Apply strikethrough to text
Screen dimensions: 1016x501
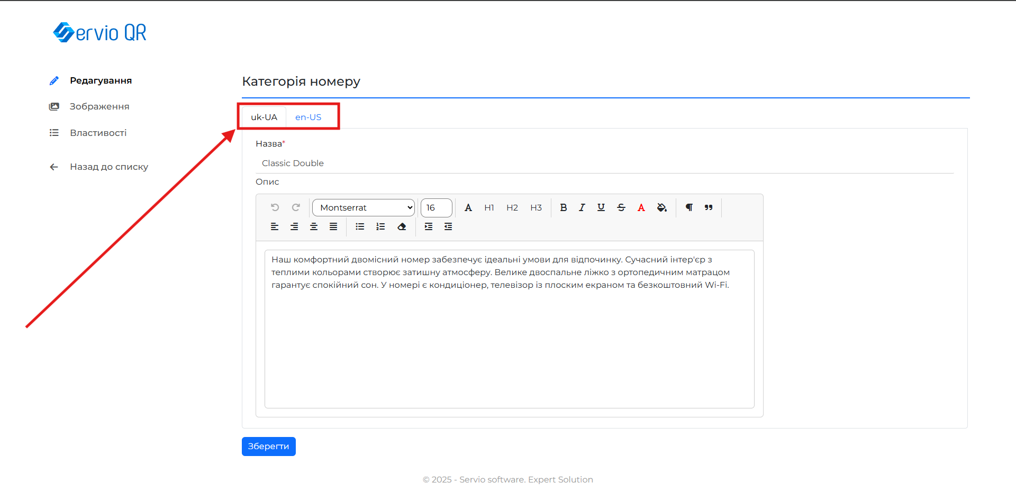point(621,208)
